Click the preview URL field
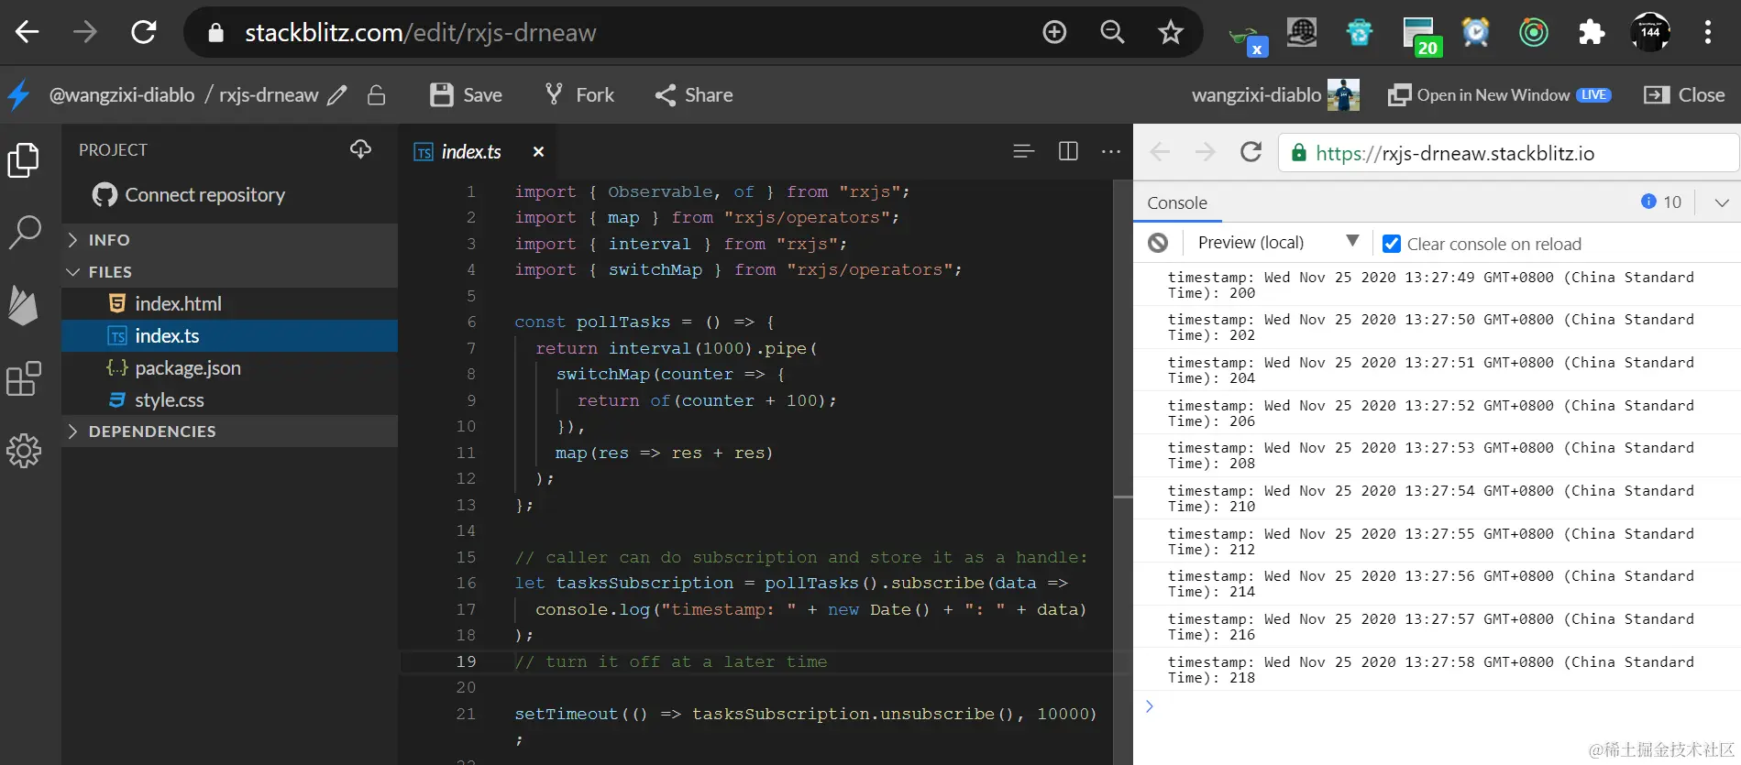1741x765 pixels. pyautogui.click(x=1508, y=153)
